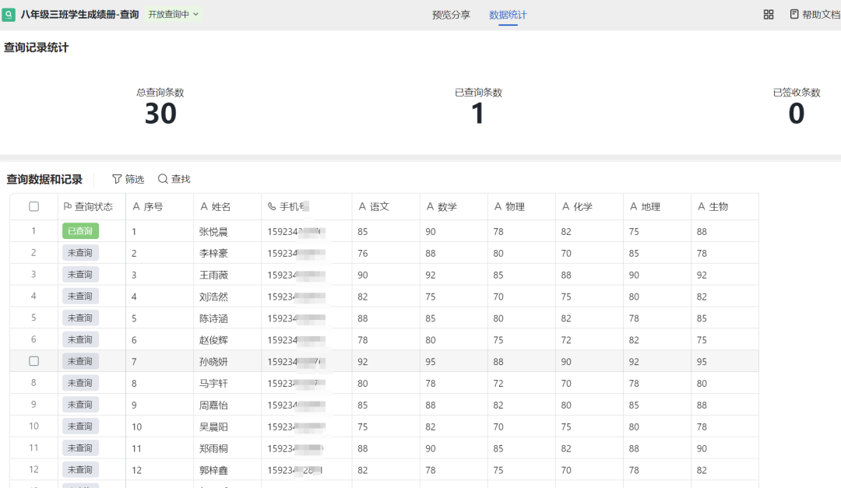This screenshot has width=841, height=488.
Task: Click the text-type icon beside 姓名 header
Action: [204, 207]
